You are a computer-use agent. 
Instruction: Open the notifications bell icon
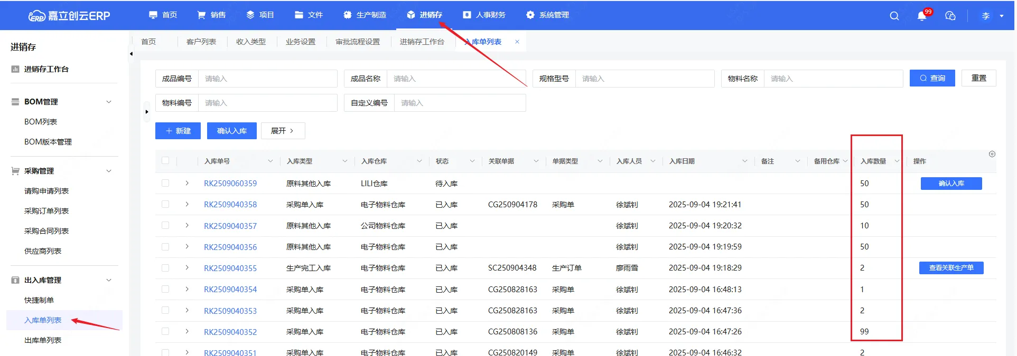(922, 16)
